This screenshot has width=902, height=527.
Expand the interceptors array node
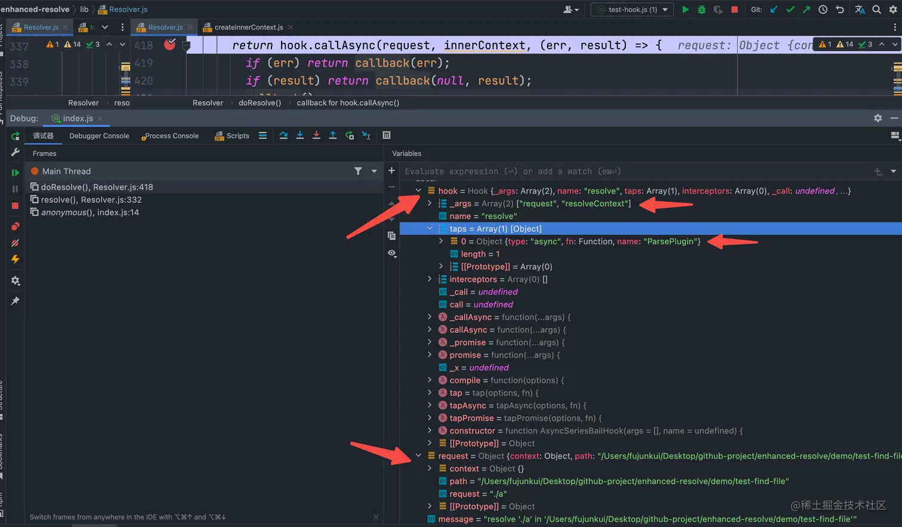[x=430, y=280]
